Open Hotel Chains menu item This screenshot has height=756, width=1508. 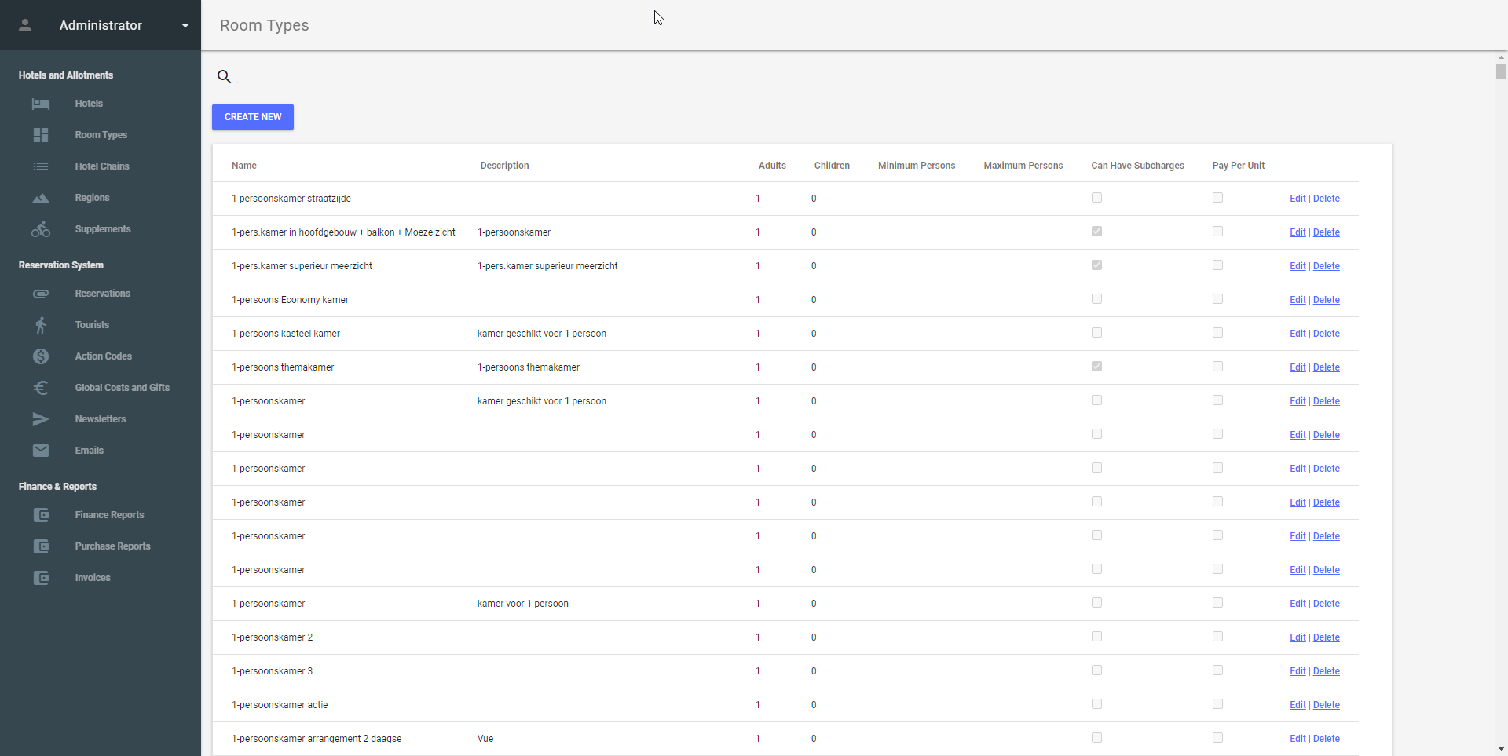tap(102, 166)
